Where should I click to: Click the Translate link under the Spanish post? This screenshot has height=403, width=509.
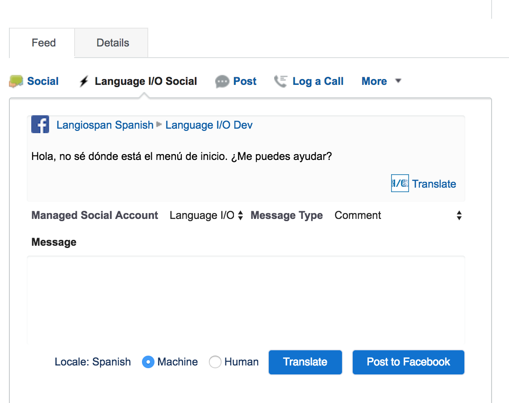click(434, 184)
